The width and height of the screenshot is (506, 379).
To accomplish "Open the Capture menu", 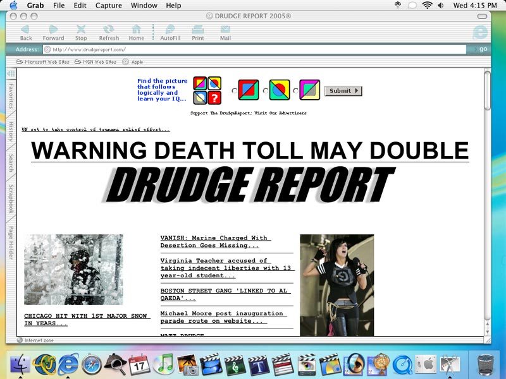I will coord(108,5).
